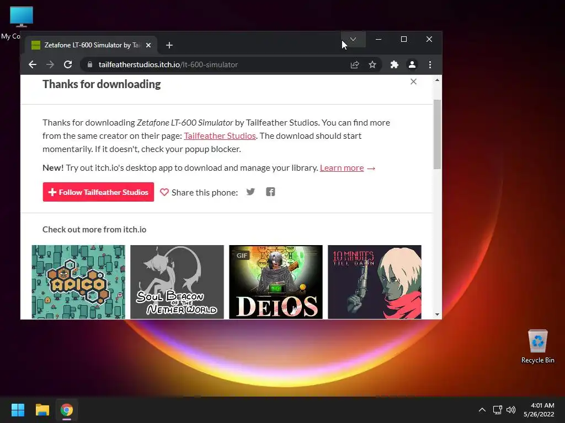Open the DEIOS game thumbnail

click(276, 282)
